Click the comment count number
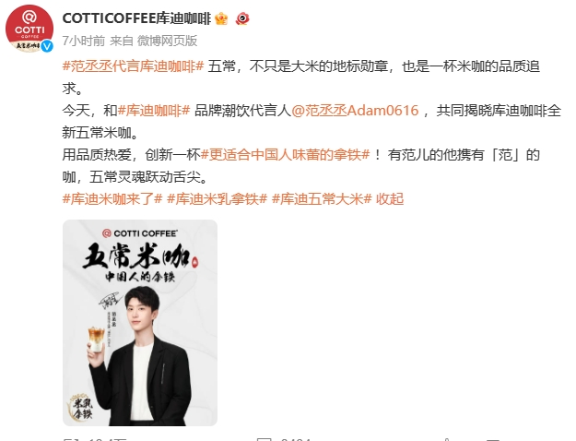 click(x=296, y=439)
